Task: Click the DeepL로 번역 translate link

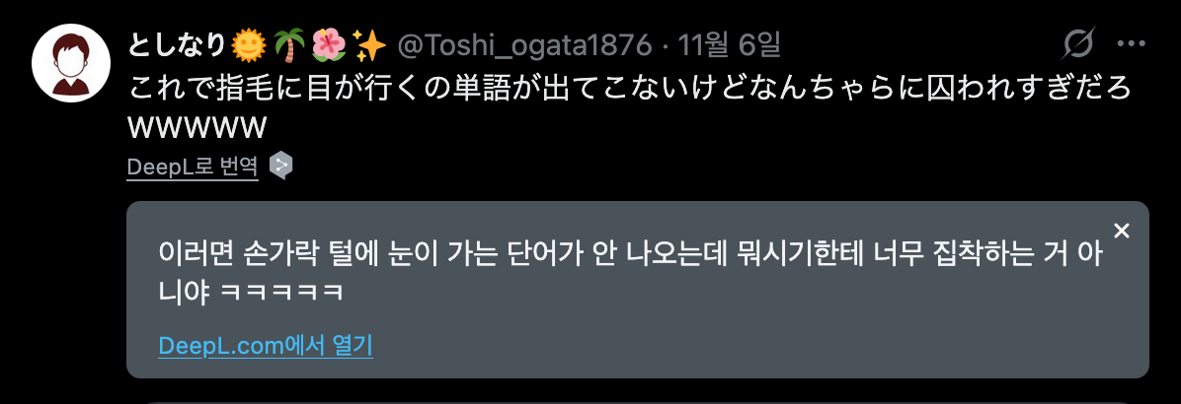Action: click(193, 166)
